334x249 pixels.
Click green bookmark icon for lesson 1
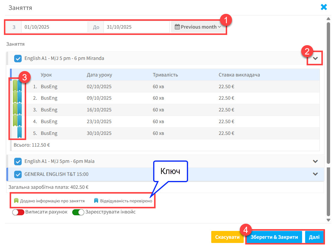15,86
